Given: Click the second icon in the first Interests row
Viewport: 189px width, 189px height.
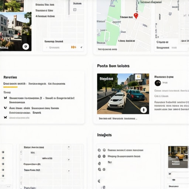Looking at the screenshot, I should click(104, 150).
